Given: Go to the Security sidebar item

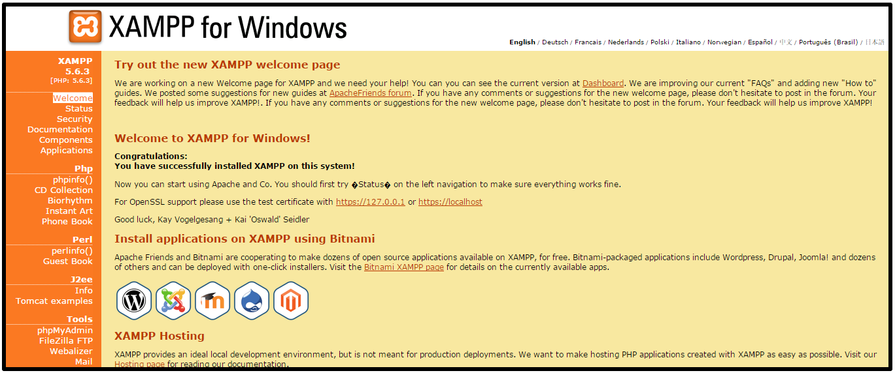Looking at the screenshot, I should 75,119.
